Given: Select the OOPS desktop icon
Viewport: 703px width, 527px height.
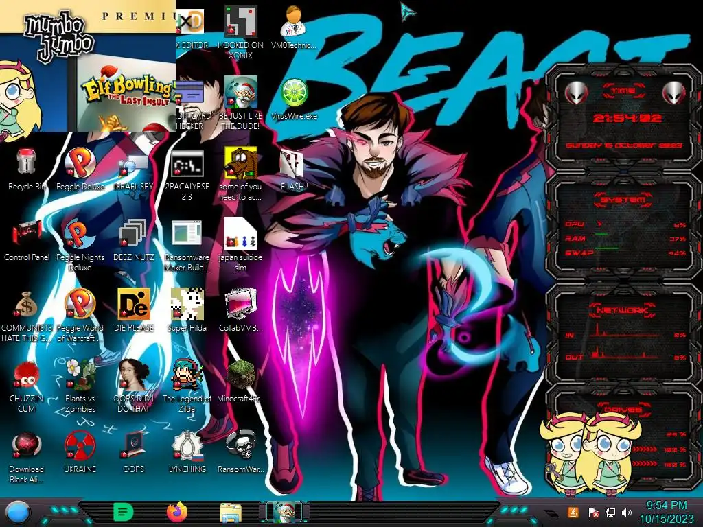Looking at the screenshot, I should 134,453.
